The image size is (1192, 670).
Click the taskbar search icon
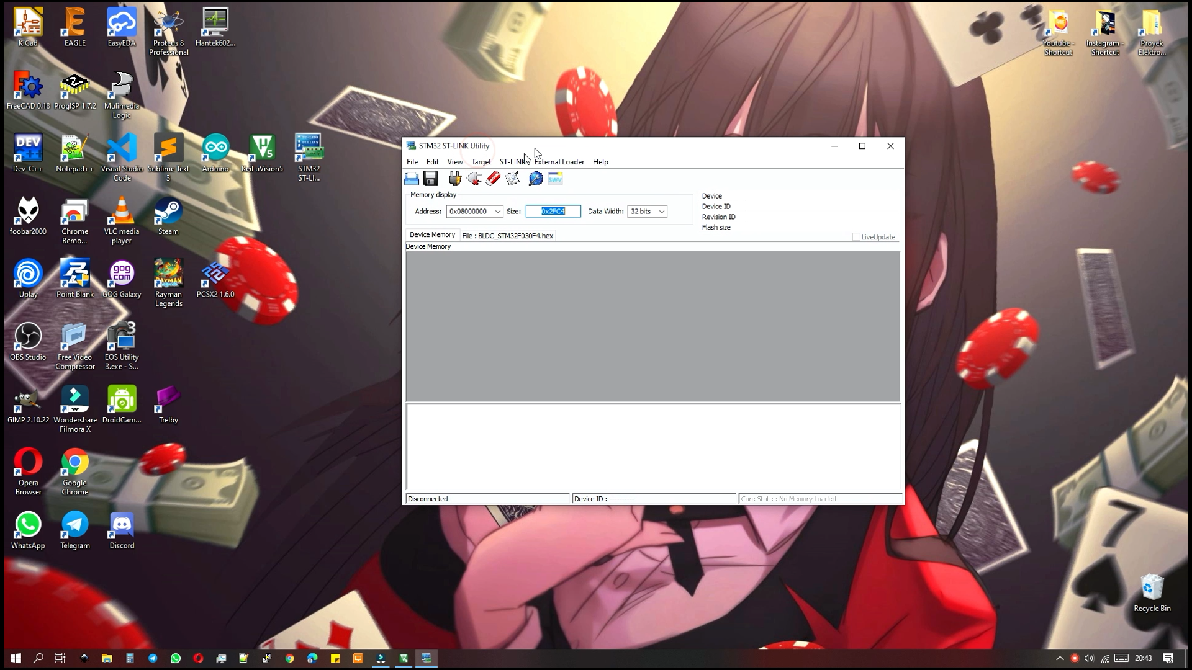pyautogui.click(x=38, y=658)
